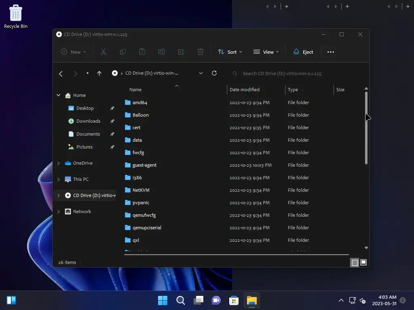Viewport: 414px width, 310px height.
Task: Expand the CD Drive (D:) tree node
Action: point(58,195)
